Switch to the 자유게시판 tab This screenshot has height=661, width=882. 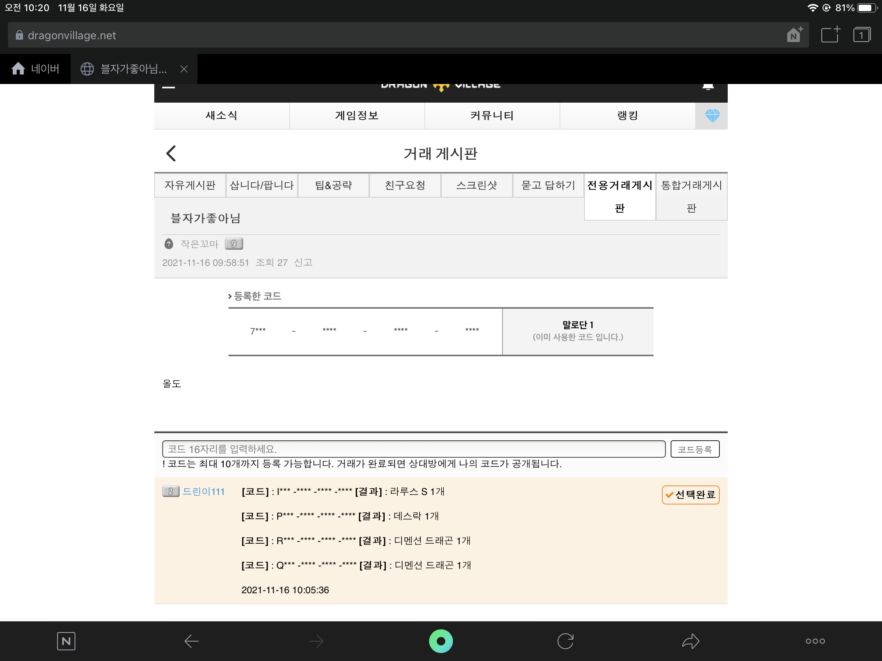(x=190, y=185)
